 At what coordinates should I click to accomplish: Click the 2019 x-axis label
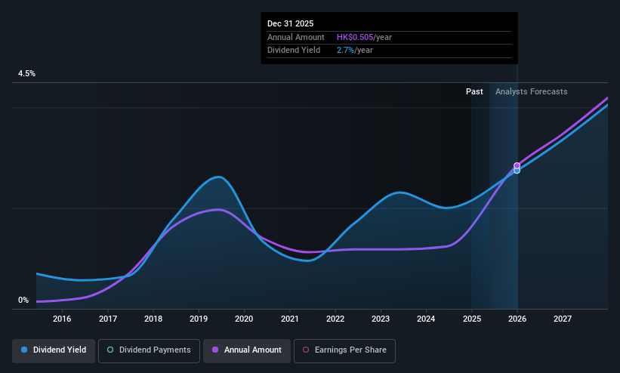click(x=199, y=319)
